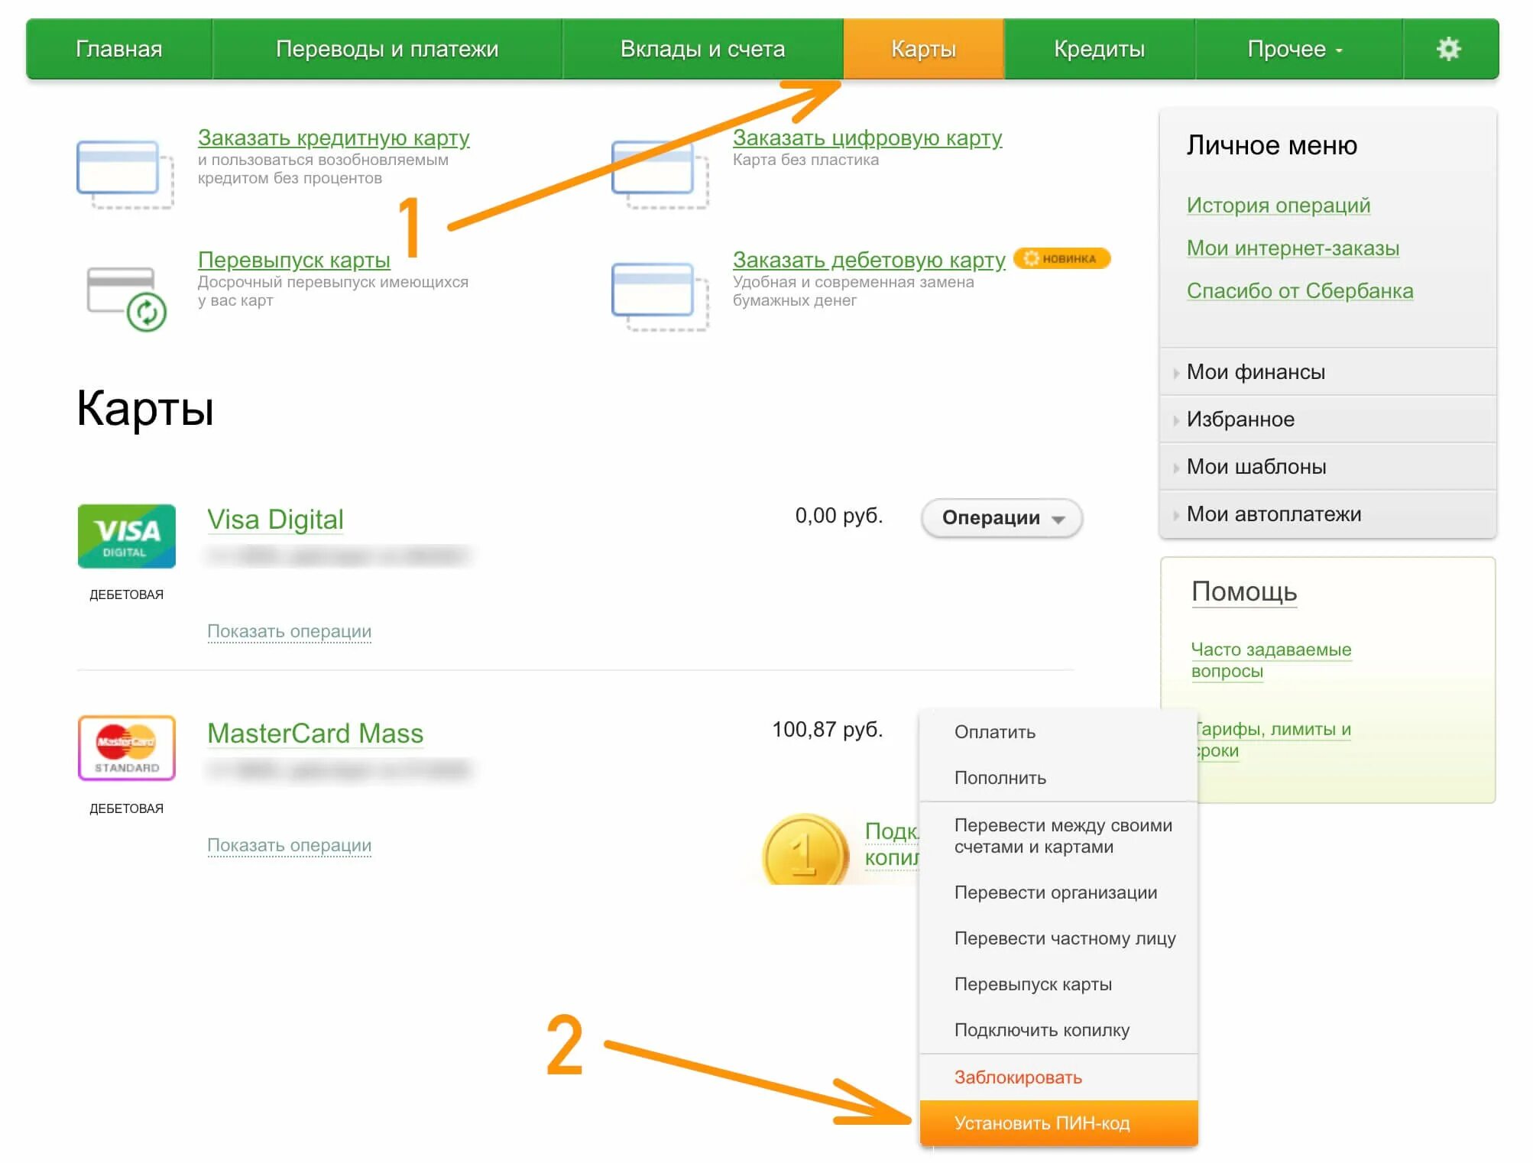Expand Мои автоплатежи section

tap(1273, 514)
